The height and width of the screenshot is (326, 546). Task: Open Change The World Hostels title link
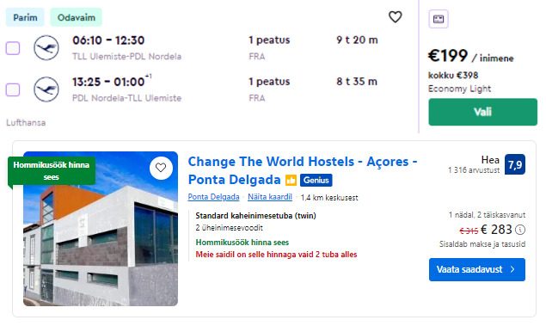pyautogui.click(x=303, y=170)
